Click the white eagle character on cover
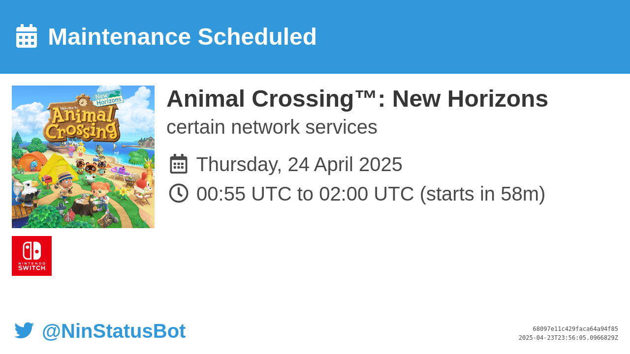 tap(27, 192)
